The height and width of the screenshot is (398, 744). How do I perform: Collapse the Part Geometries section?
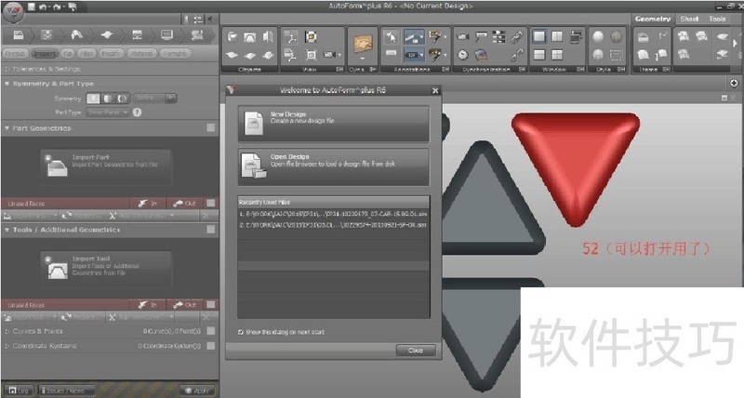[7, 128]
